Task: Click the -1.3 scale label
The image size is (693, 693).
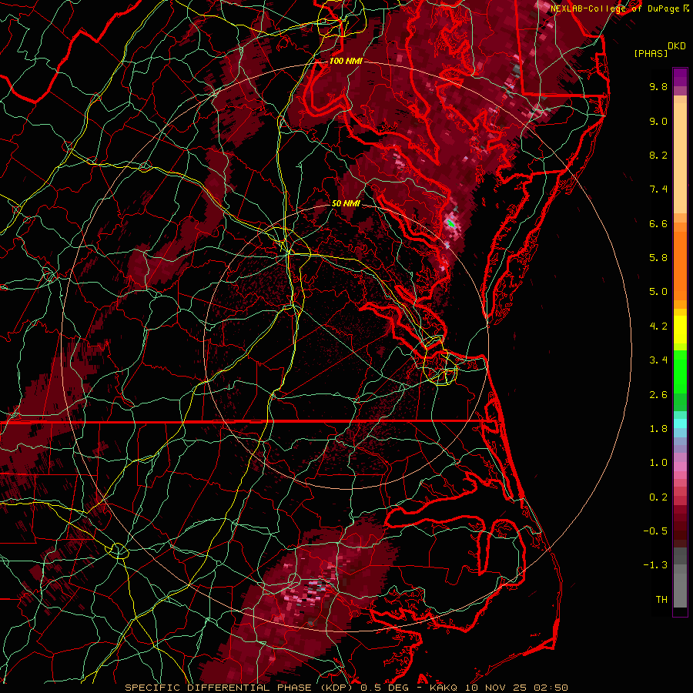Action: coord(655,565)
